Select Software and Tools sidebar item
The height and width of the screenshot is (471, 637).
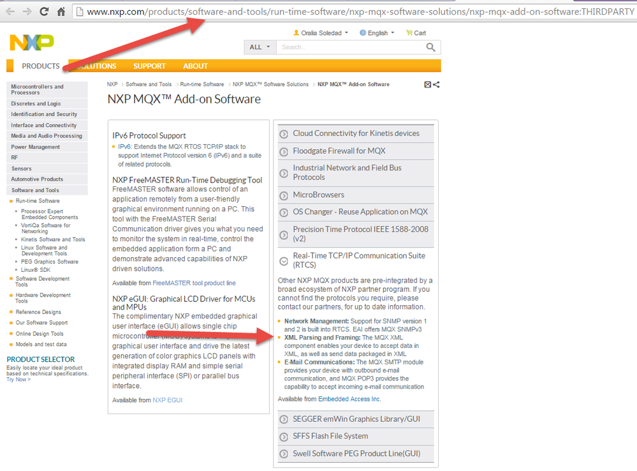pos(47,190)
